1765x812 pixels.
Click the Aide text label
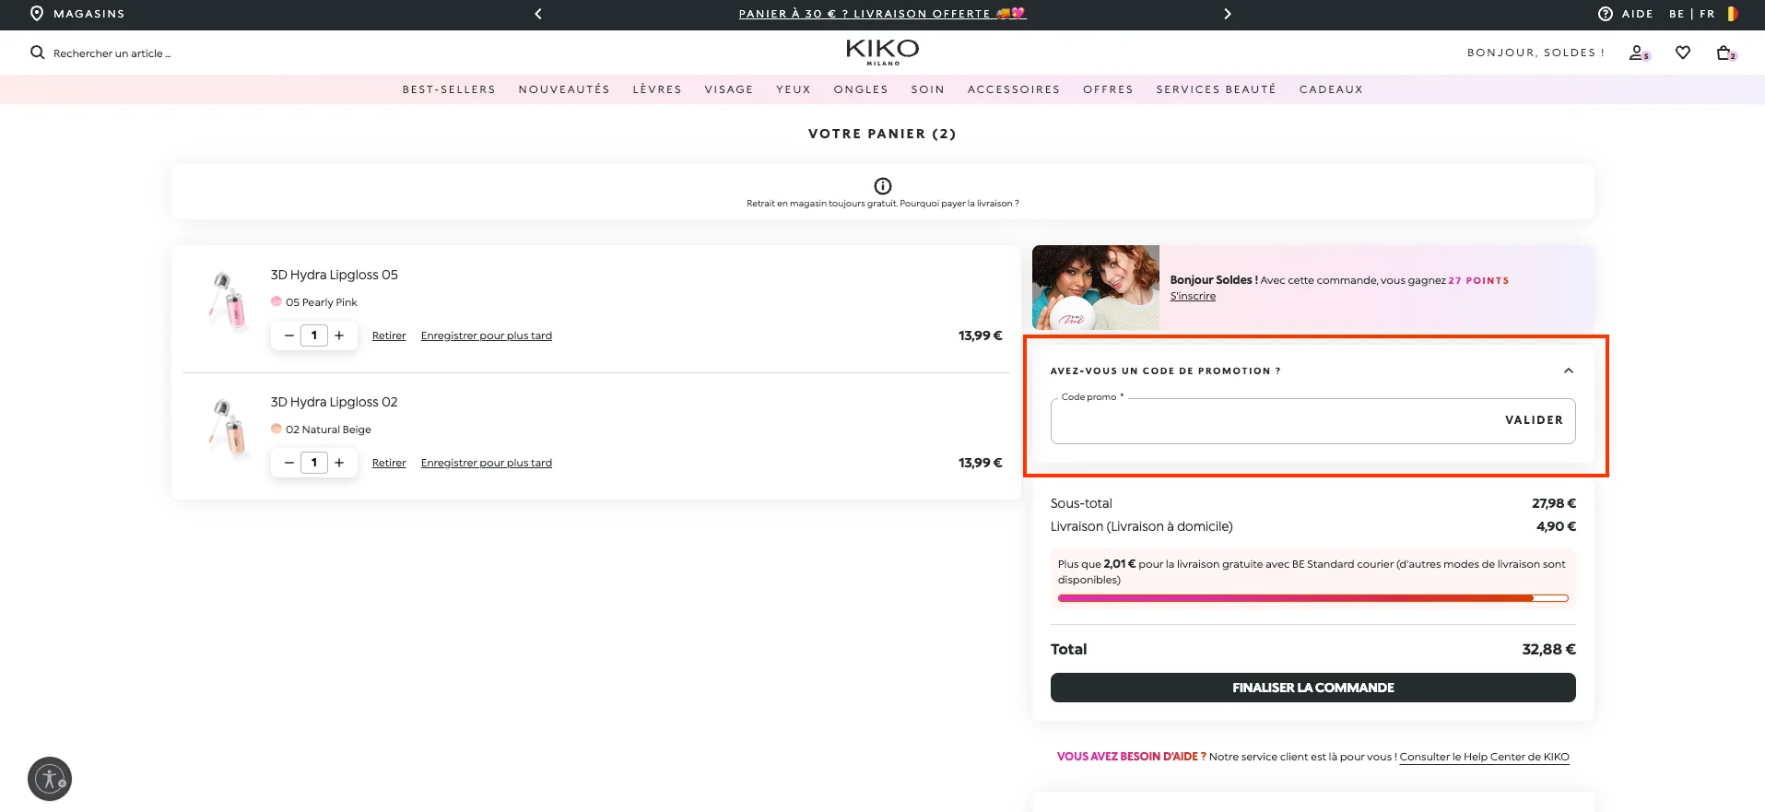pos(1638,14)
